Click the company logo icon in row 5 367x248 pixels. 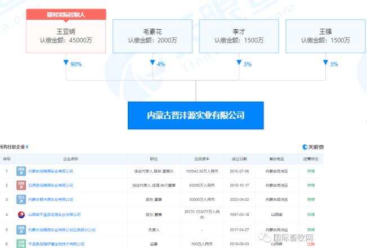tap(21, 230)
